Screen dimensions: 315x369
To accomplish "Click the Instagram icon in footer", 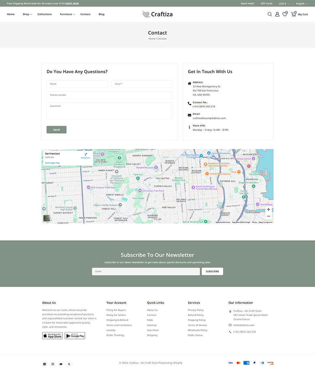I will tap(53, 364).
